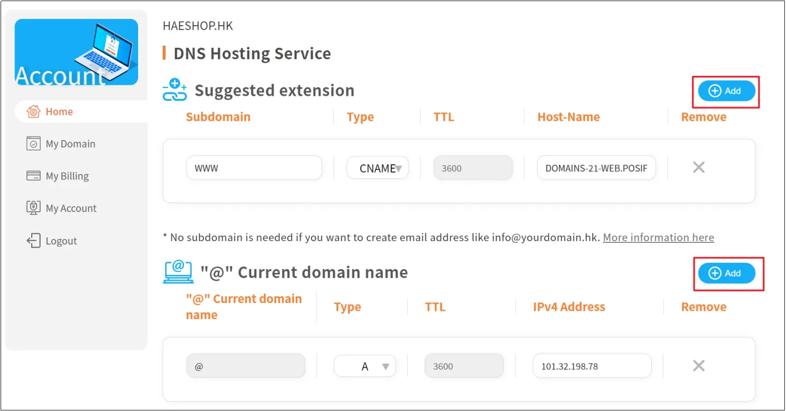Click the Suggested extension link icon
This screenshot has height=411, width=786.
pyautogui.click(x=174, y=90)
